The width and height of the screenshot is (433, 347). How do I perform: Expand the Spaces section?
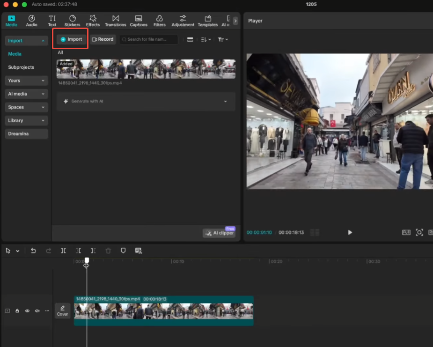pyautogui.click(x=26, y=107)
